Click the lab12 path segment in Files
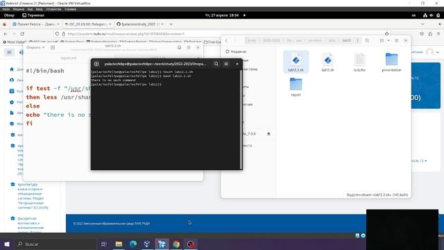The image size is (444, 250). click(x=346, y=40)
